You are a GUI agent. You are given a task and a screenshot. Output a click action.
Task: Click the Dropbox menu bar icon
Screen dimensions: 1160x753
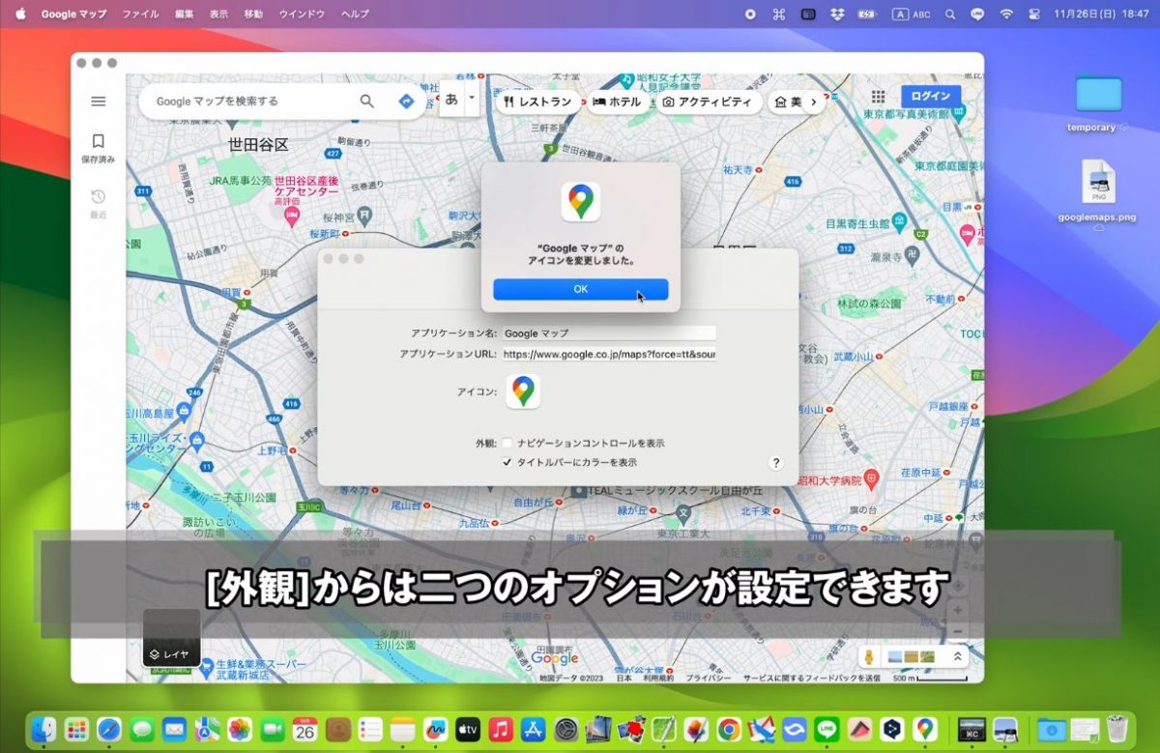click(837, 14)
